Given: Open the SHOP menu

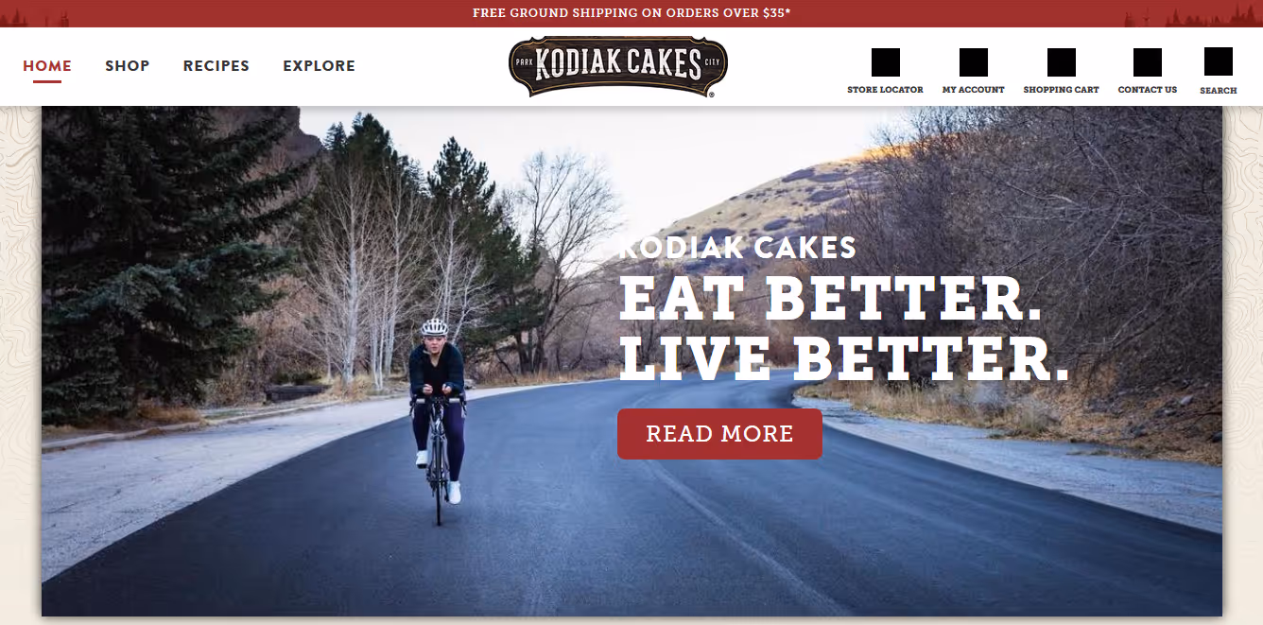Looking at the screenshot, I should (128, 66).
